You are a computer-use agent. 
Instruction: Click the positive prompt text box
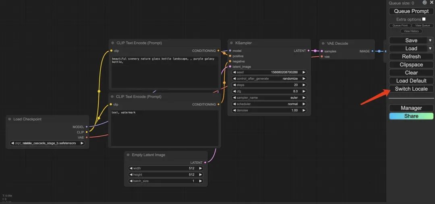(x=164, y=72)
